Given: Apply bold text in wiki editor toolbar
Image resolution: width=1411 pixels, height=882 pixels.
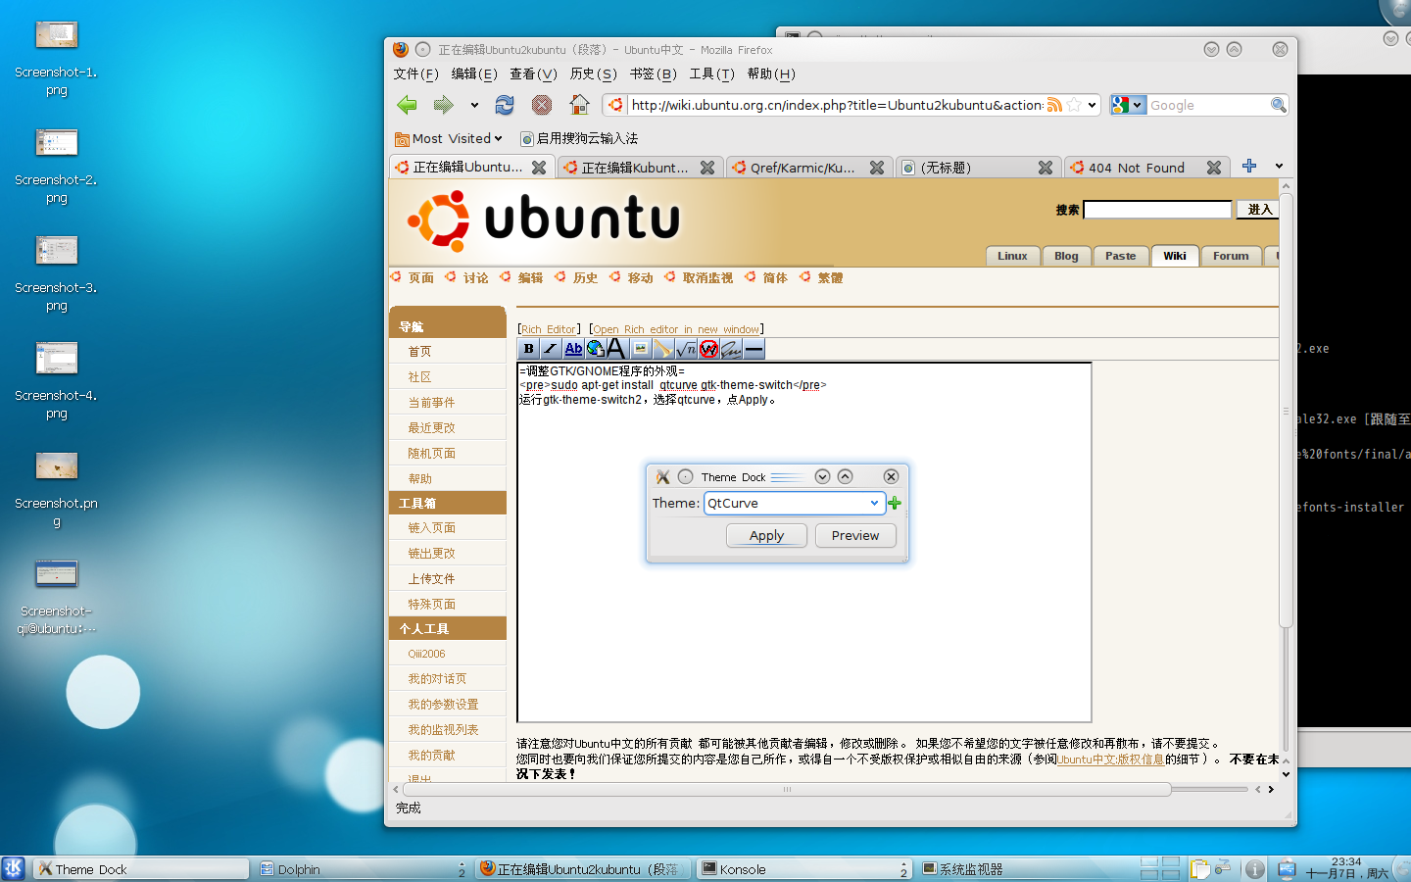Looking at the screenshot, I should point(529,349).
